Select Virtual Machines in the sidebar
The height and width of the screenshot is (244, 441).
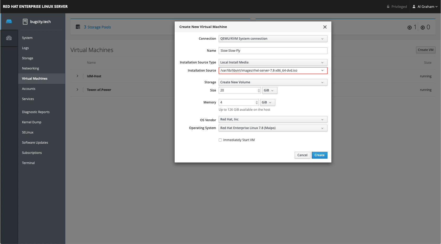tap(41, 79)
